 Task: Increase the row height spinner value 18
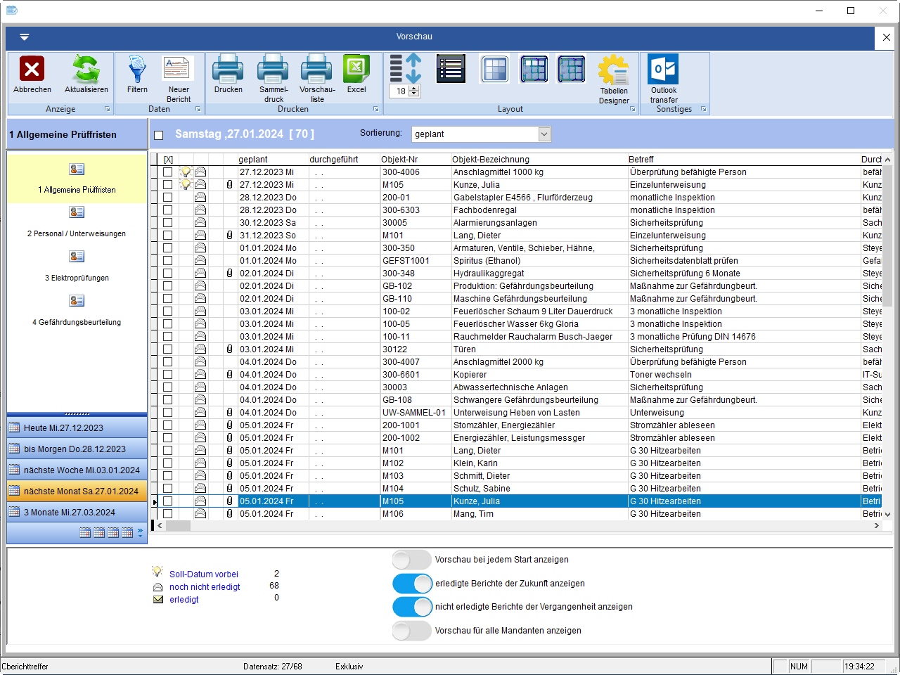414,89
